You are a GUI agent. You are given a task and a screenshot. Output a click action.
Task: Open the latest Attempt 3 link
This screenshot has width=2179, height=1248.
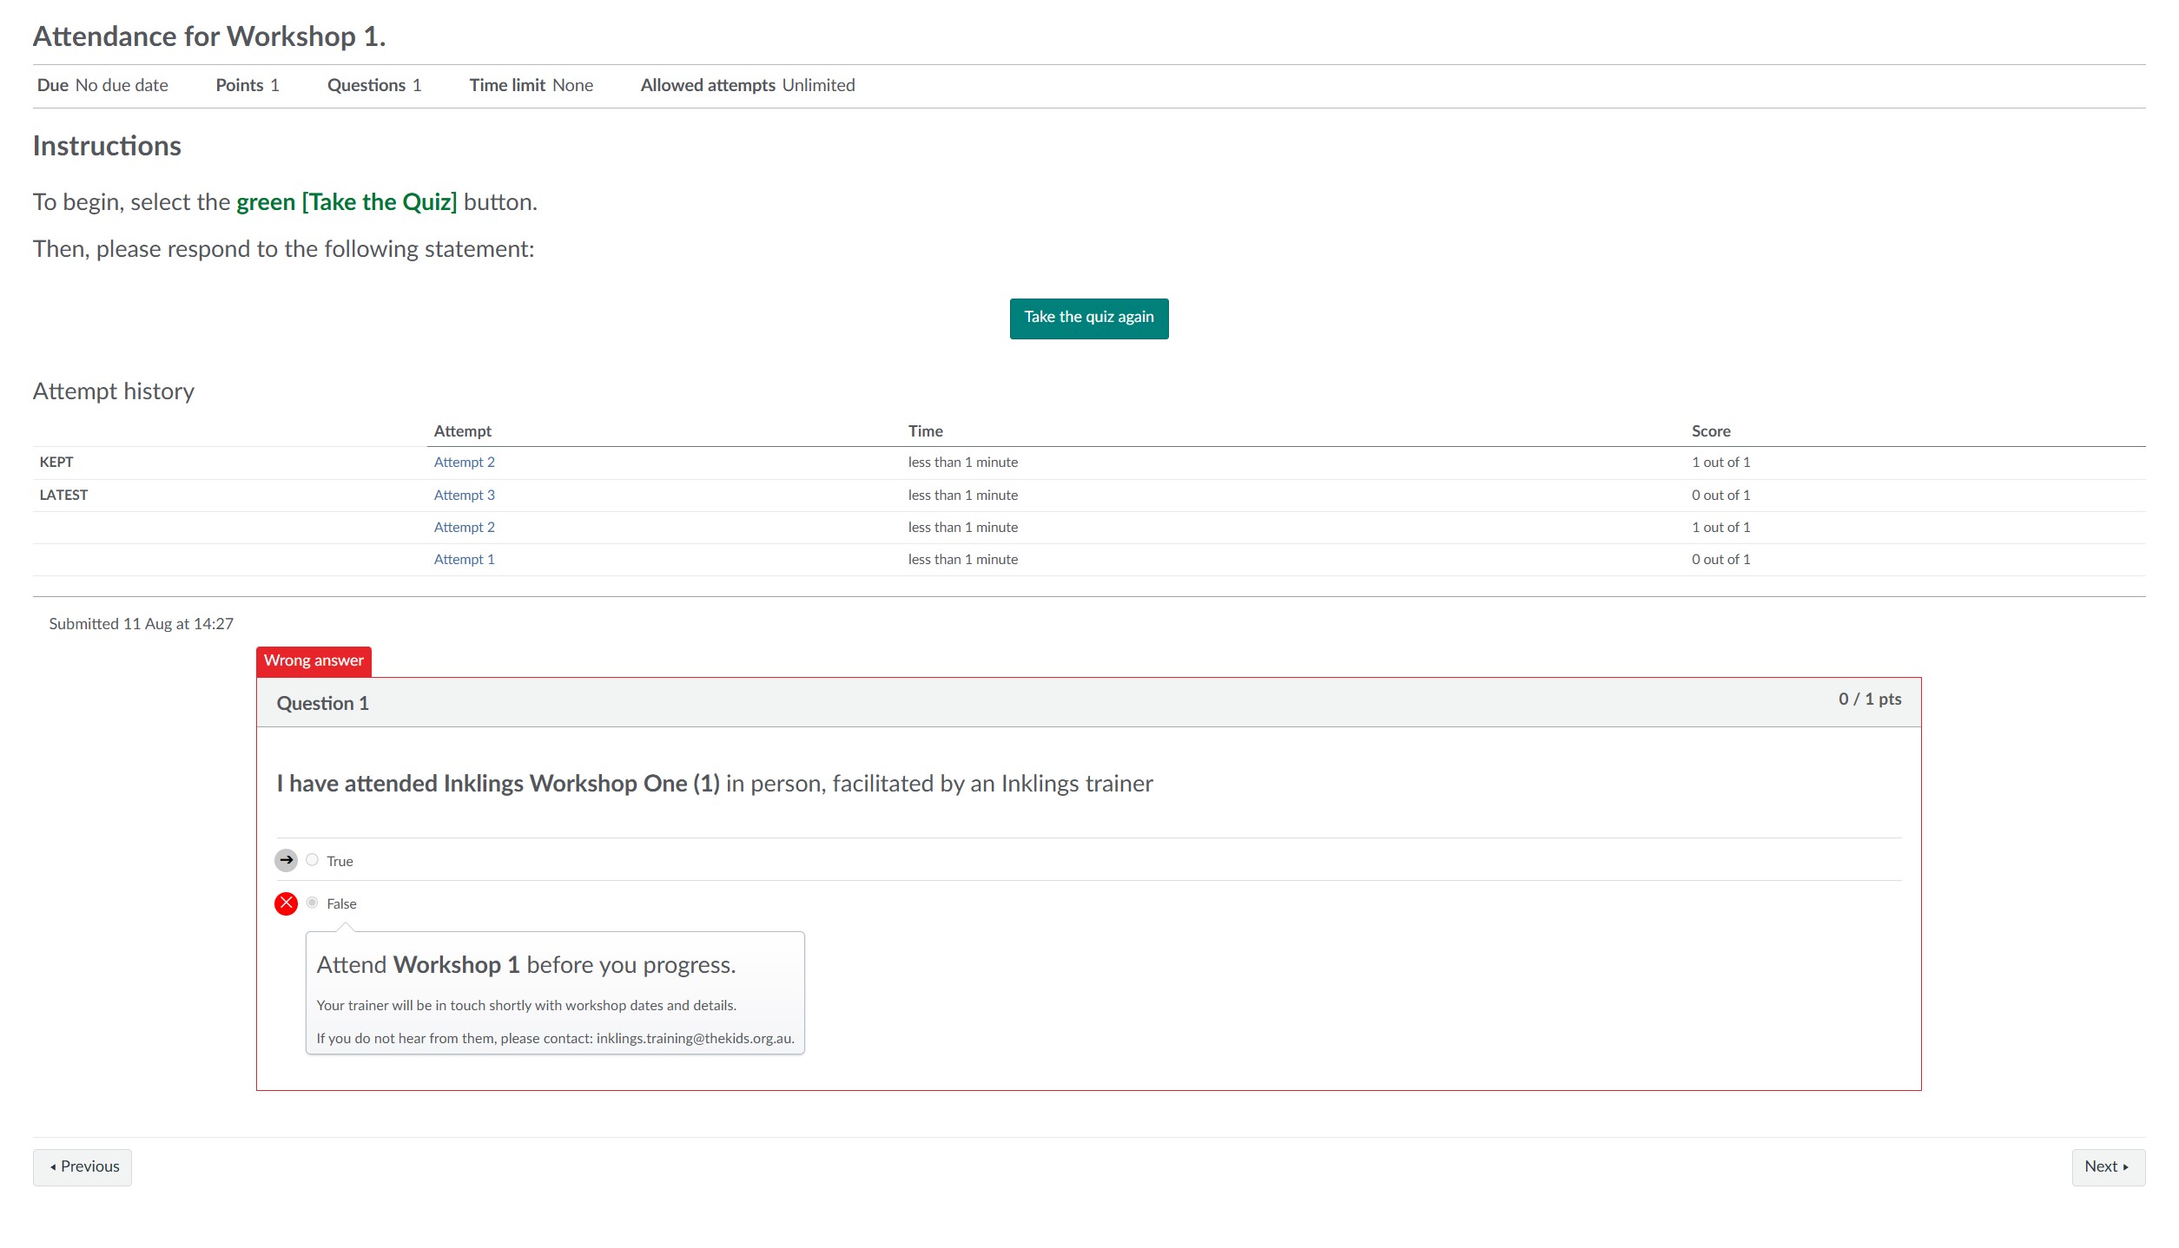point(464,496)
